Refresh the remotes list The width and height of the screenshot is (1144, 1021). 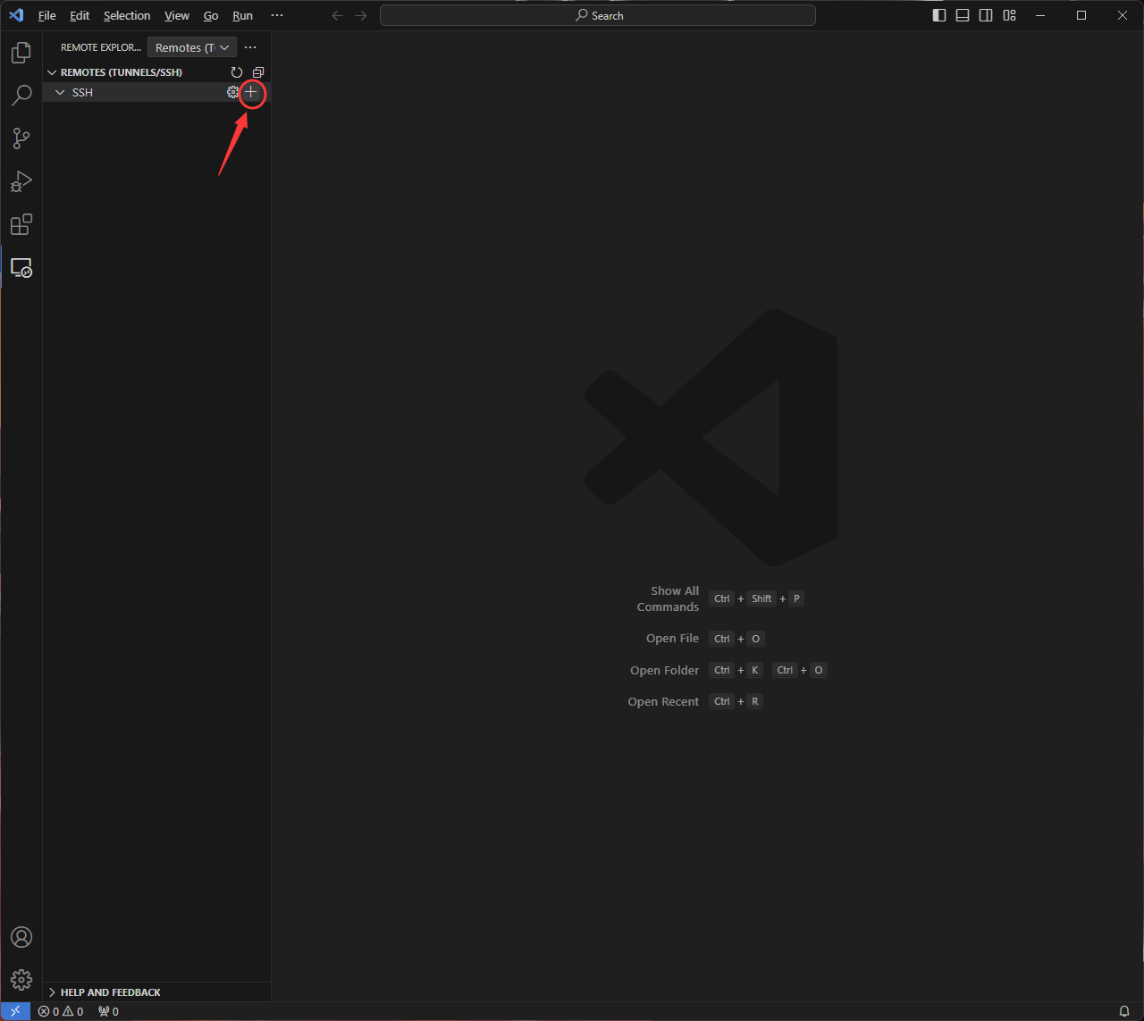(x=237, y=72)
